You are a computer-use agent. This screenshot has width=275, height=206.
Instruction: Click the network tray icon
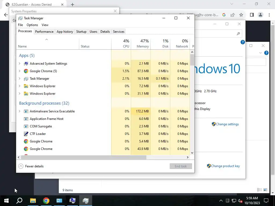pyautogui.click(x=234, y=201)
